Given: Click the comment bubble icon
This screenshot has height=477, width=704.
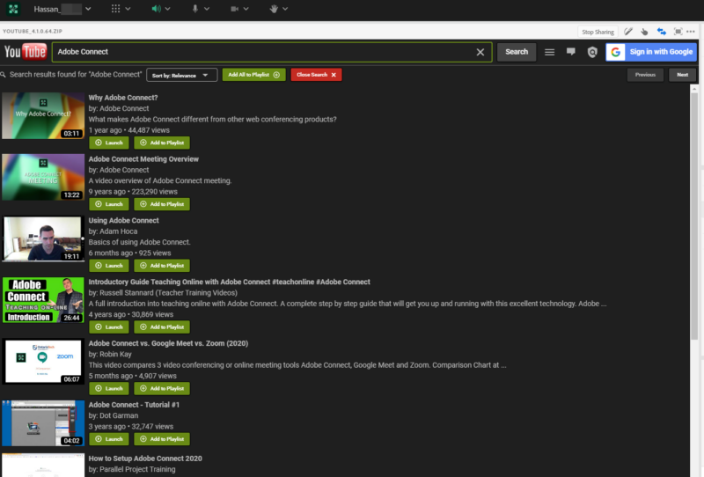Looking at the screenshot, I should (x=570, y=52).
